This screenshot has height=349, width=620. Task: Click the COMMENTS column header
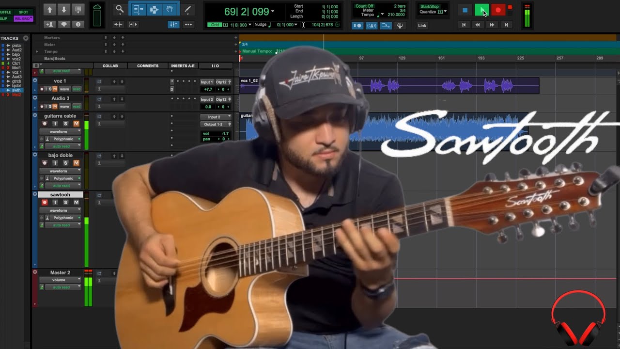148,66
